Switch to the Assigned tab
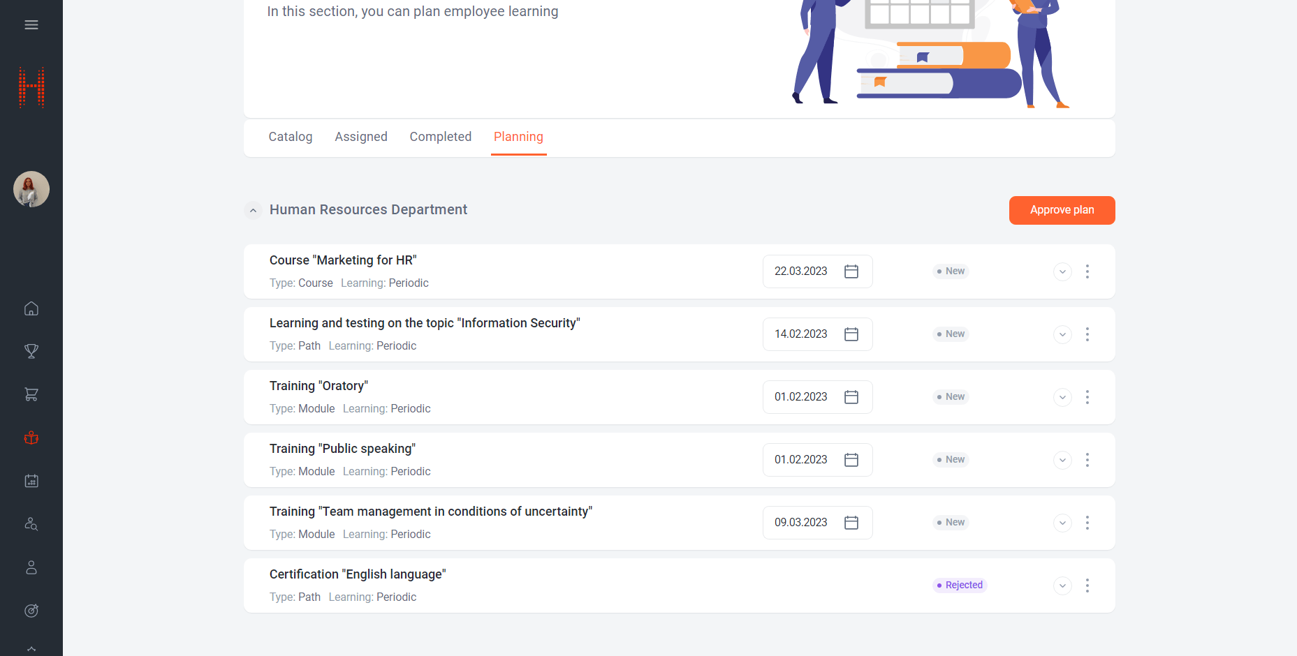Viewport: 1297px width, 656px height. click(360, 137)
